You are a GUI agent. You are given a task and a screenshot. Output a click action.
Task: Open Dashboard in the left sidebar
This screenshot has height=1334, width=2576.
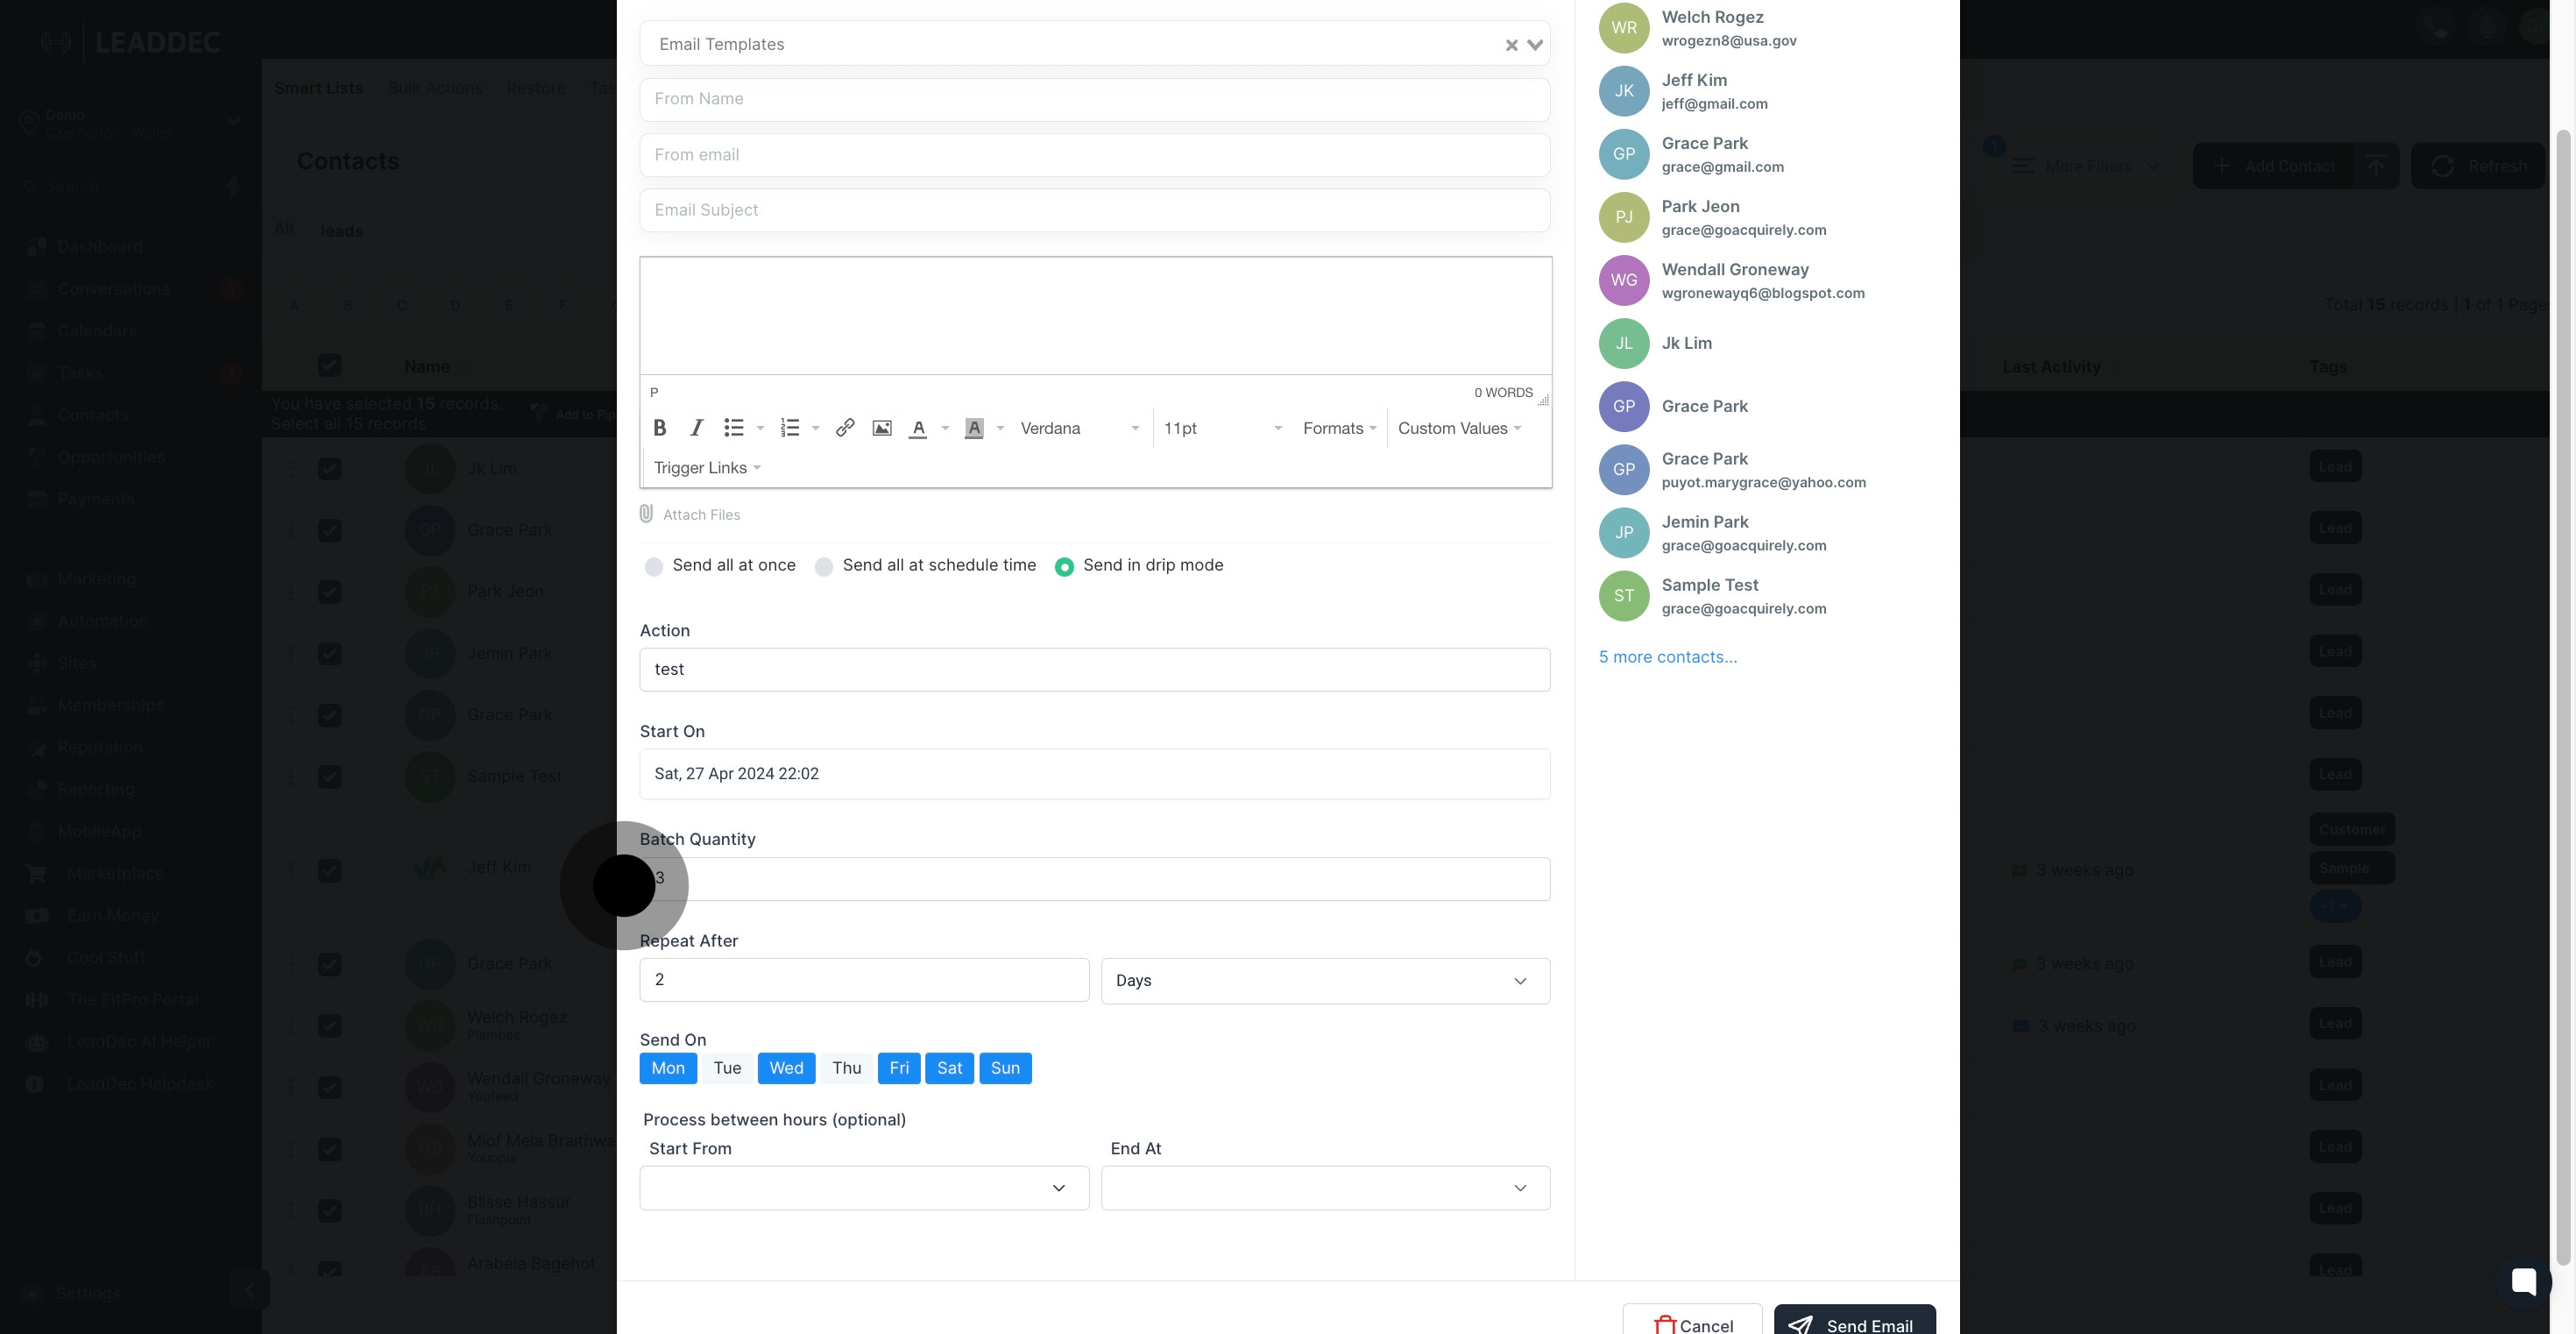coord(100,247)
